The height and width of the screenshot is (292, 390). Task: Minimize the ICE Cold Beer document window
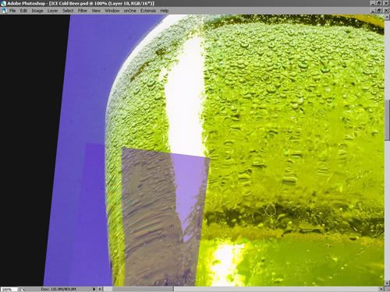pyautogui.click(x=374, y=10)
